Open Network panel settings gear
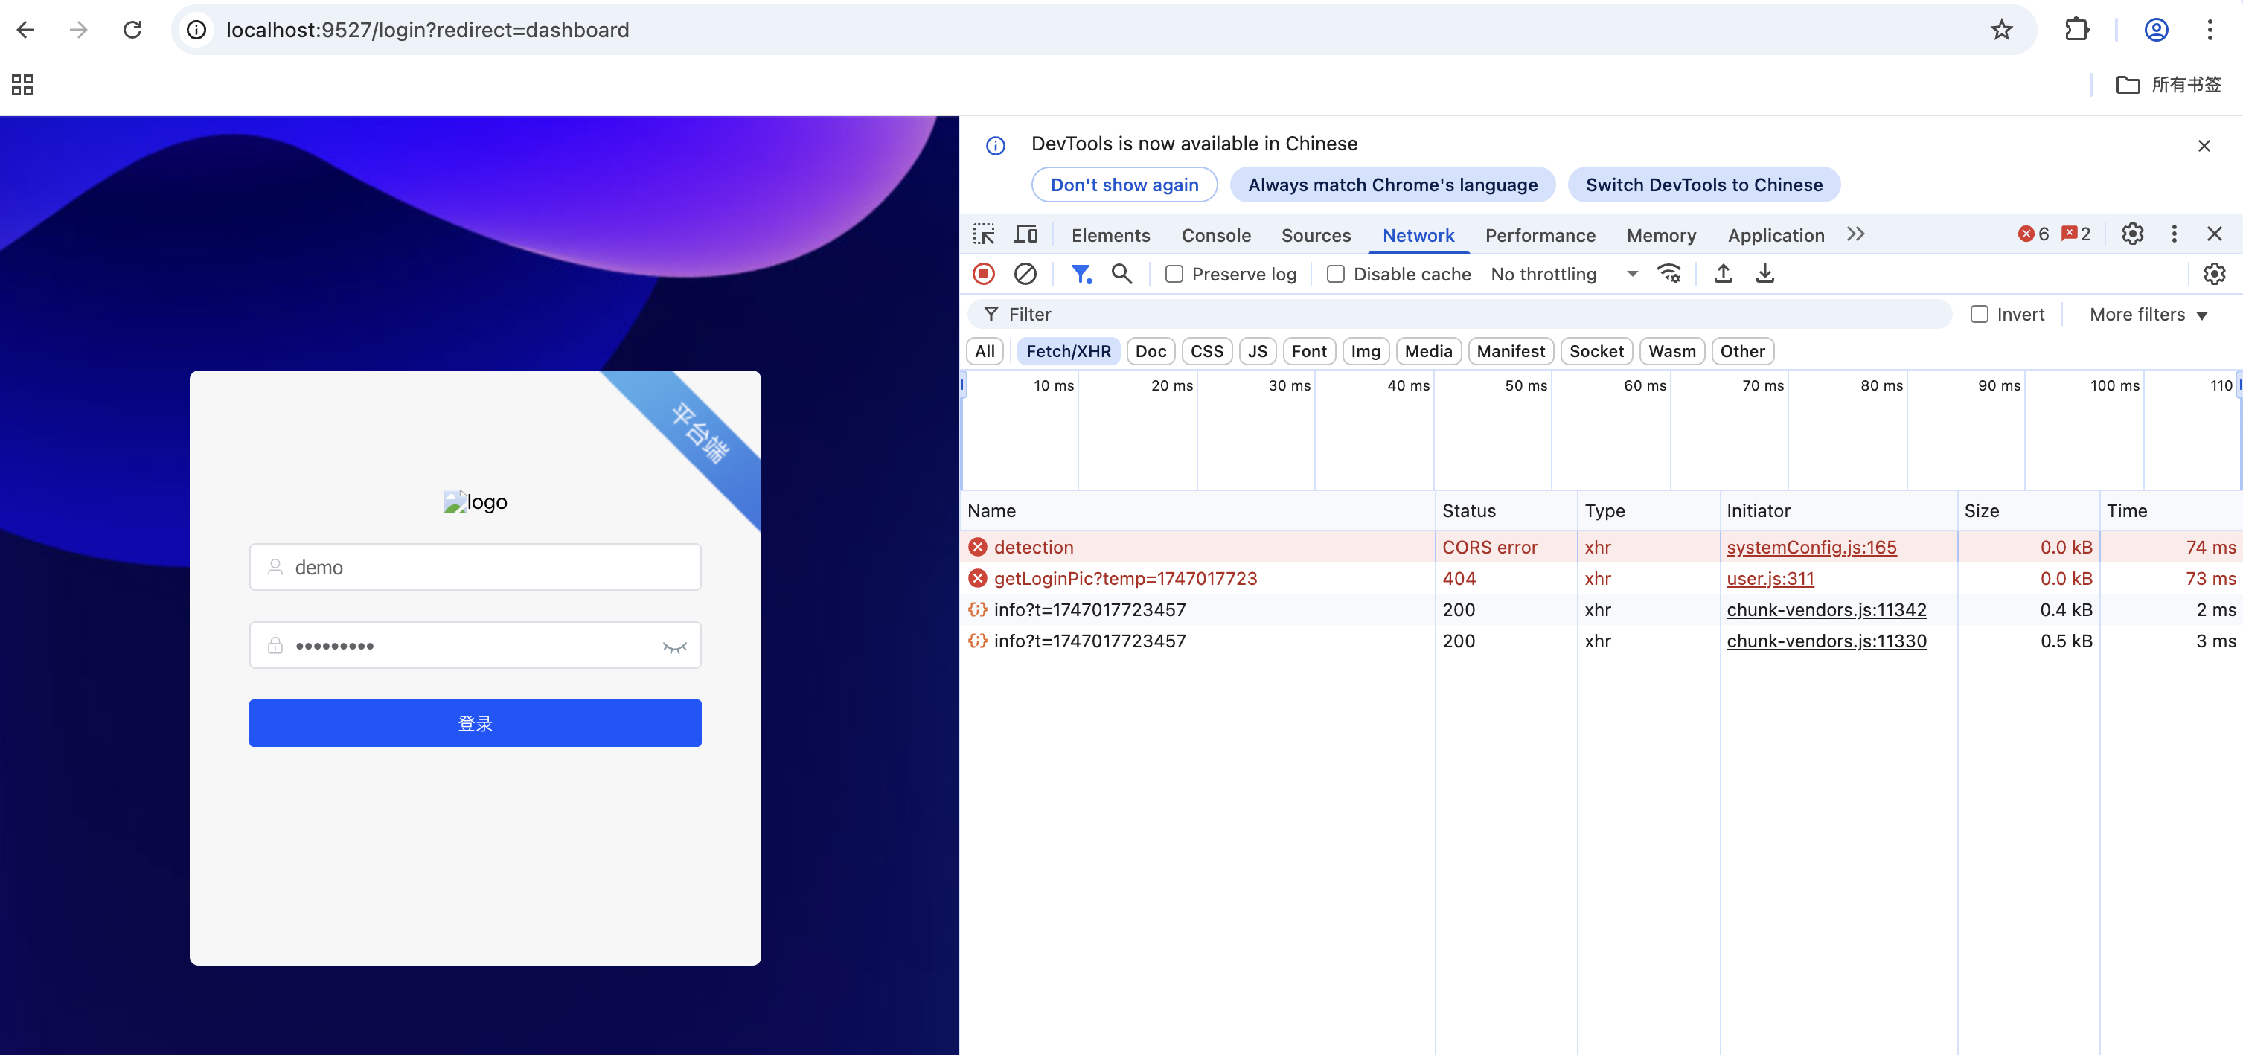 tap(2214, 275)
